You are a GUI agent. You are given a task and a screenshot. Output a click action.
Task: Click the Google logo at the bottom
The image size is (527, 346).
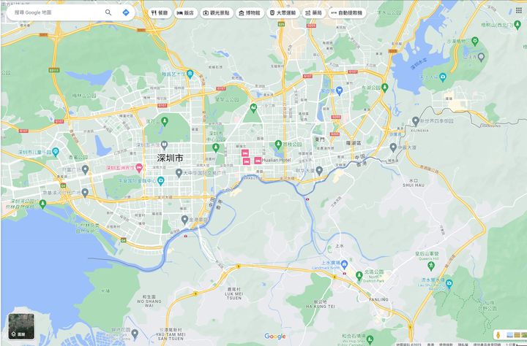[x=275, y=337]
